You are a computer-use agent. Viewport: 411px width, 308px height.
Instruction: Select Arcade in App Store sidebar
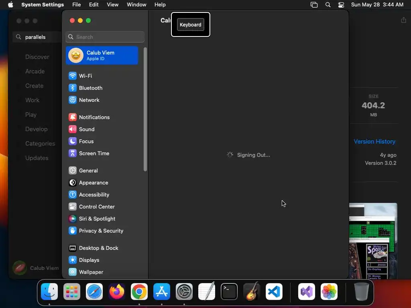coord(35,71)
